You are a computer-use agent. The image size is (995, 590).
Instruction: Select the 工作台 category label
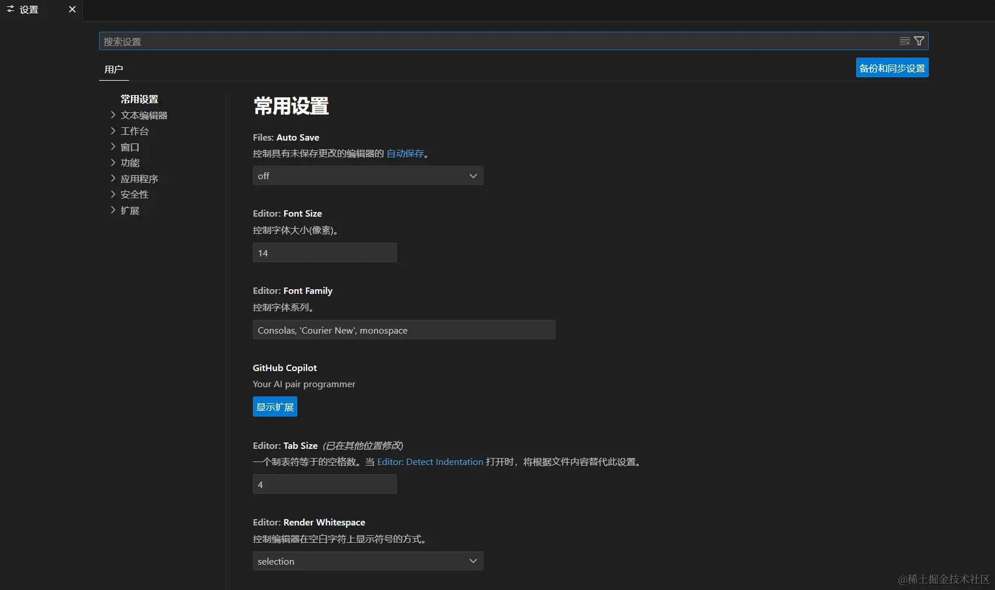click(135, 131)
